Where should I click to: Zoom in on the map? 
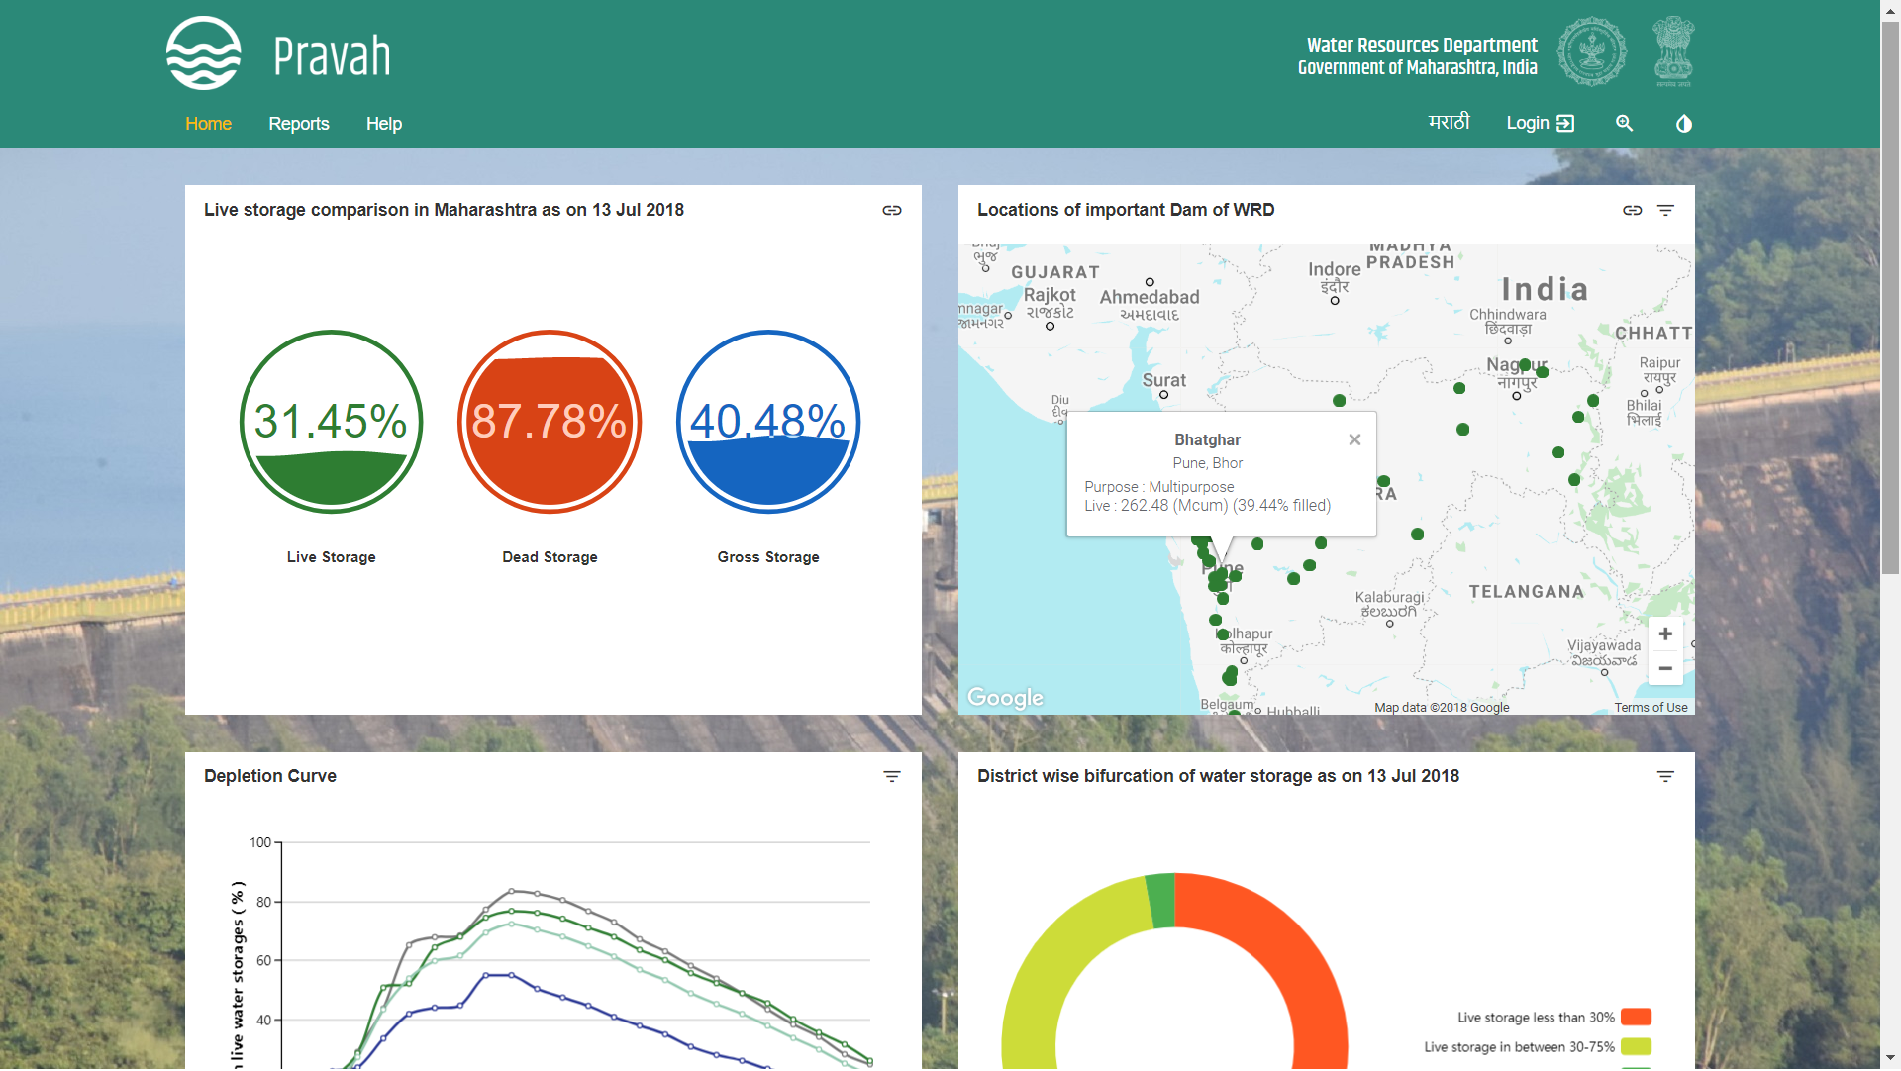pyautogui.click(x=1665, y=634)
